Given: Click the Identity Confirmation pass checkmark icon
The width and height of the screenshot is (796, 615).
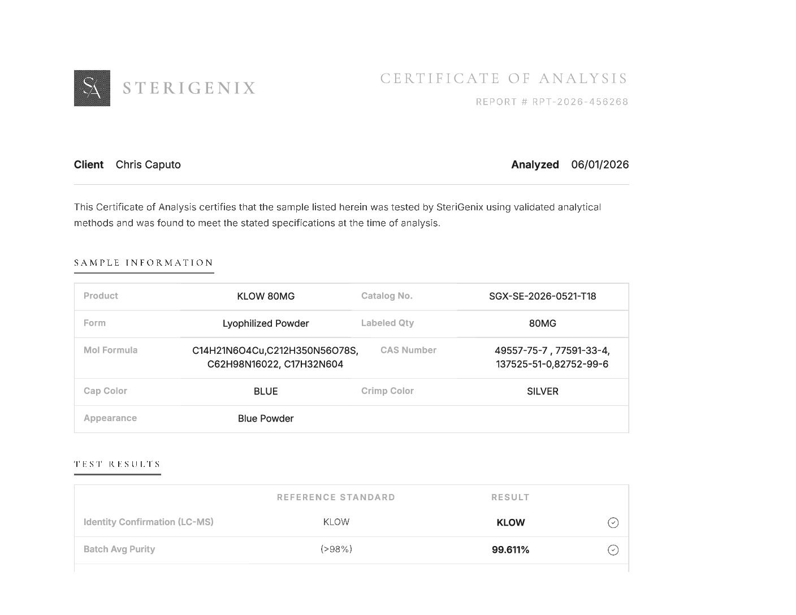Looking at the screenshot, I should pyautogui.click(x=613, y=523).
